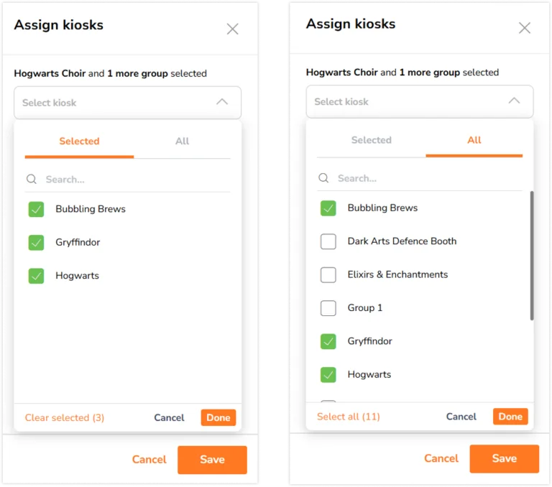The image size is (552, 487).
Task: Click Save button in right dialog
Action: 504,458
